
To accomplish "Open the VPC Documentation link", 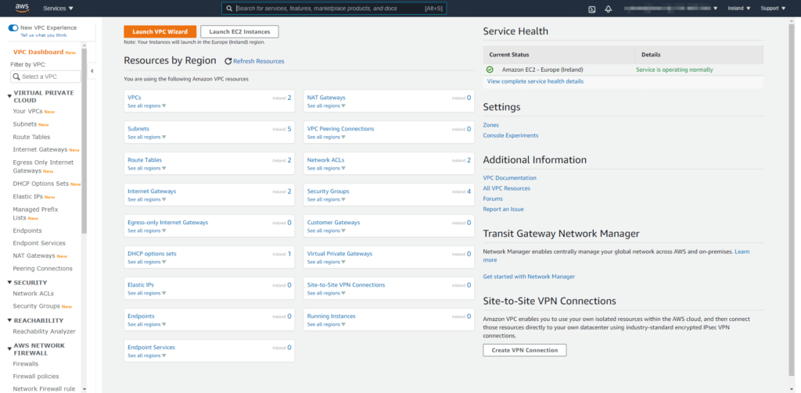I will [x=510, y=177].
